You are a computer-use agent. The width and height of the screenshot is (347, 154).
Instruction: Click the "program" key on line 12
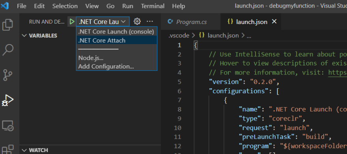tap(256, 146)
